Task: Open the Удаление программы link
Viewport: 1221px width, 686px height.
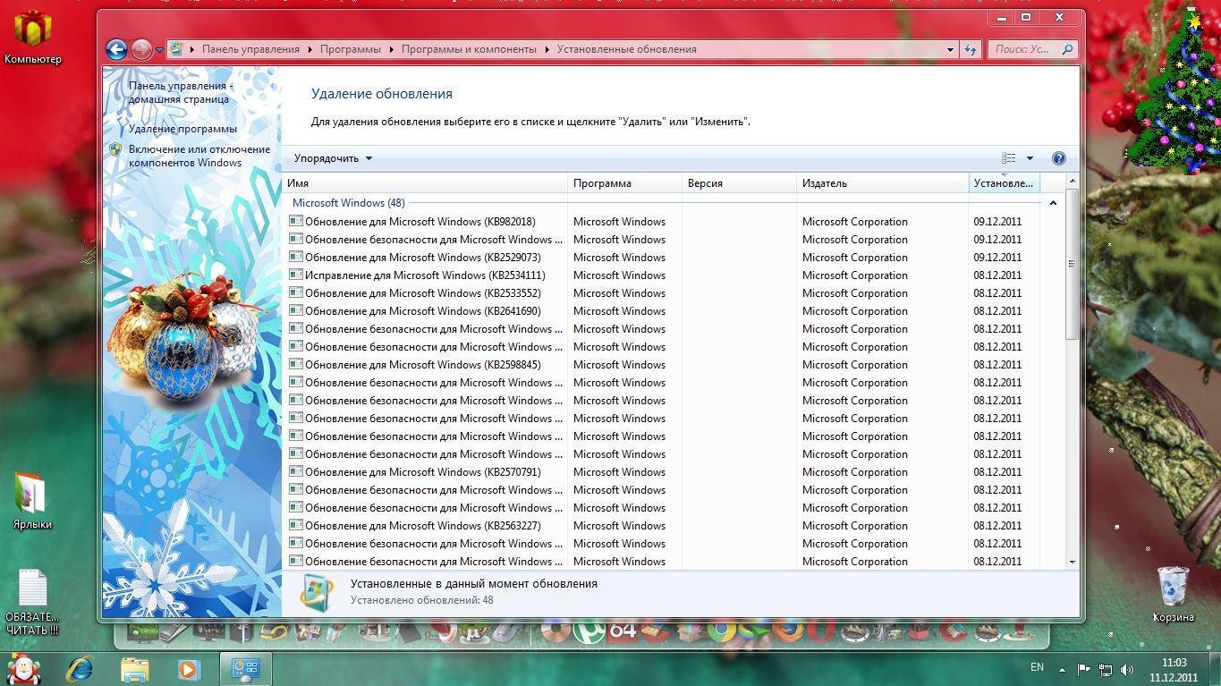Action: point(182,129)
